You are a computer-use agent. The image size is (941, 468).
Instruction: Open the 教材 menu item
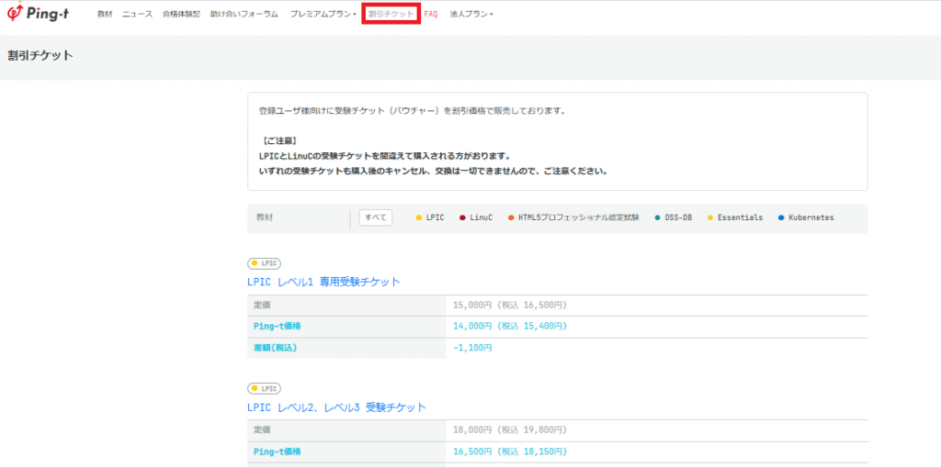coord(105,15)
